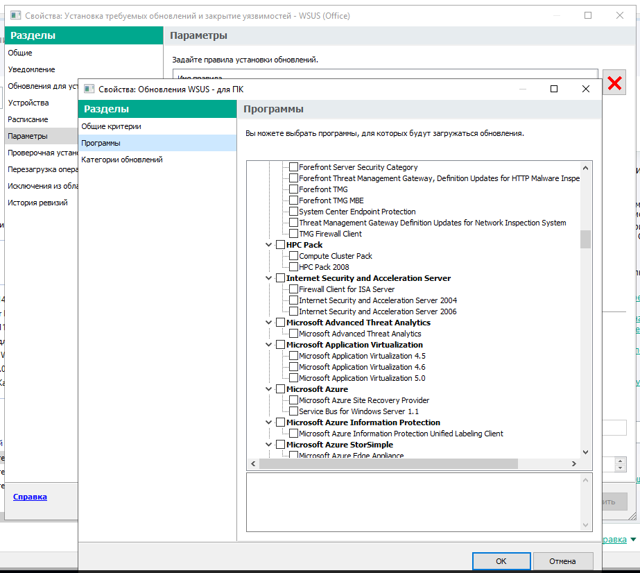Click the down arrow of program list scrollbar
This screenshot has width=640, height=573.
[x=585, y=452]
